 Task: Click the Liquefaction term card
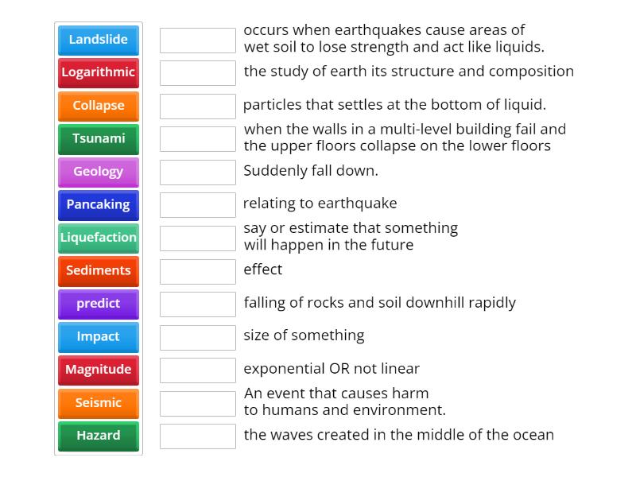(x=99, y=238)
